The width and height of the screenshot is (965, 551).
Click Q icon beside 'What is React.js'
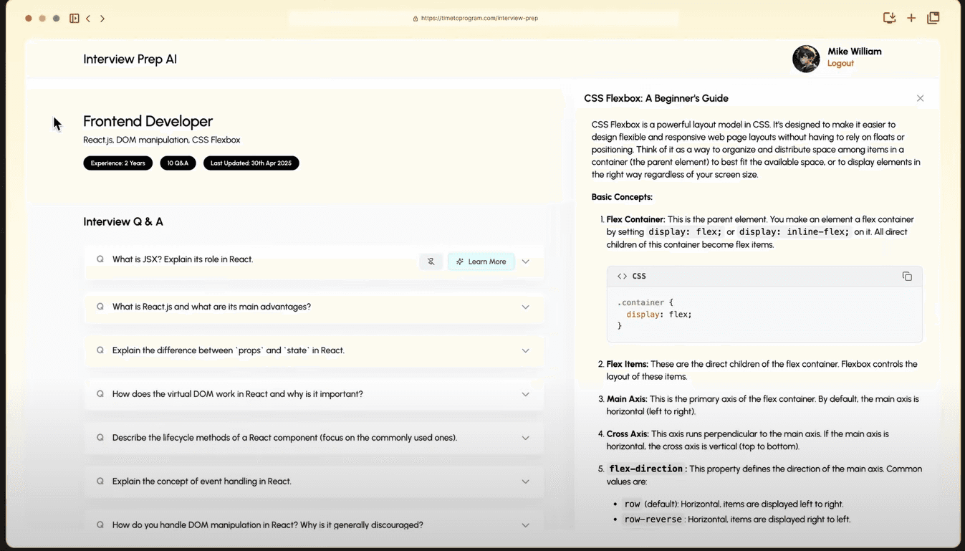[x=100, y=307]
